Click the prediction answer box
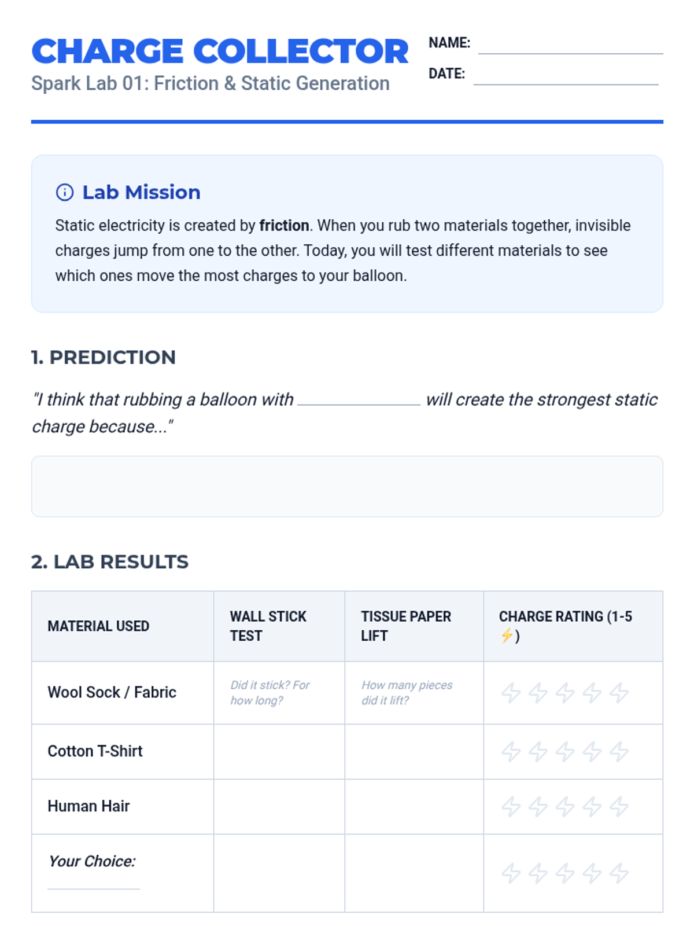Viewport: 694px width, 926px height. [x=347, y=486]
